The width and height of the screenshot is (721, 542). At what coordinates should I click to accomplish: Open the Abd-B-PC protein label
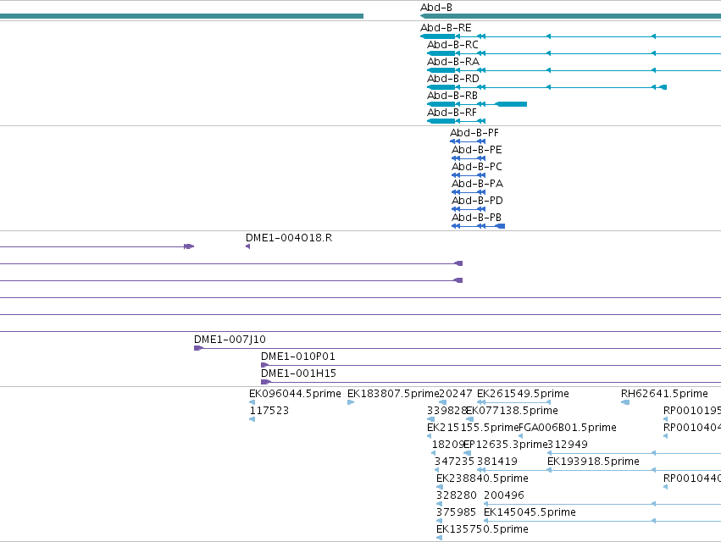[476, 167]
